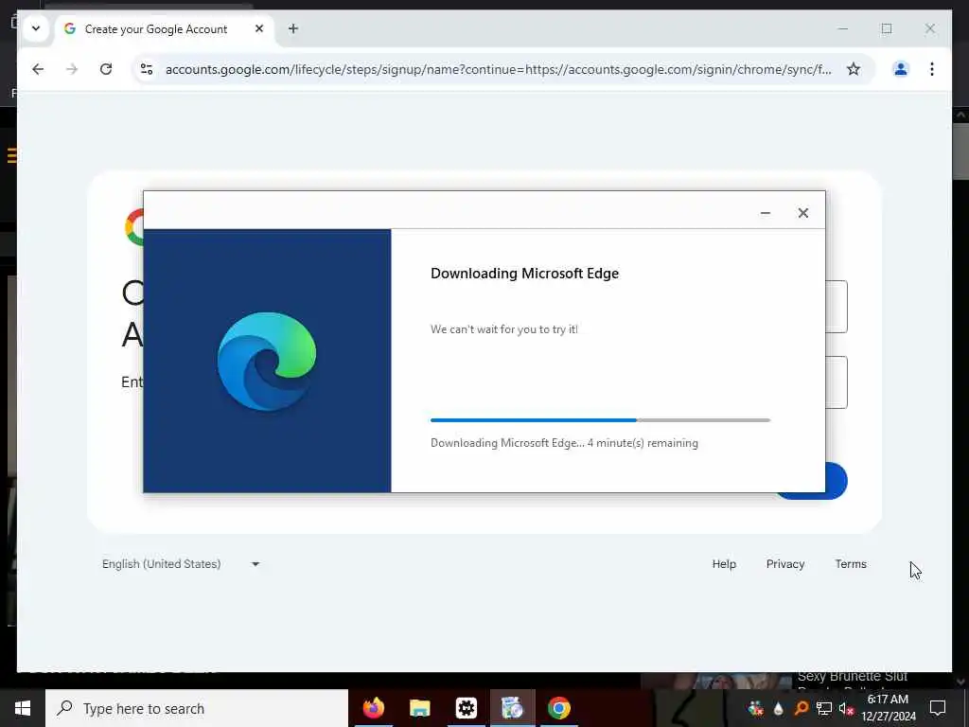Open Firefox from the taskbar
969x727 pixels.
coord(373,708)
